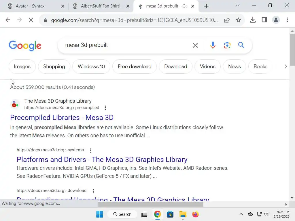Image resolution: width=295 pixels, height=221 pixels.
Task: Open Firefox from the taskbar
Action: [196, 214]
